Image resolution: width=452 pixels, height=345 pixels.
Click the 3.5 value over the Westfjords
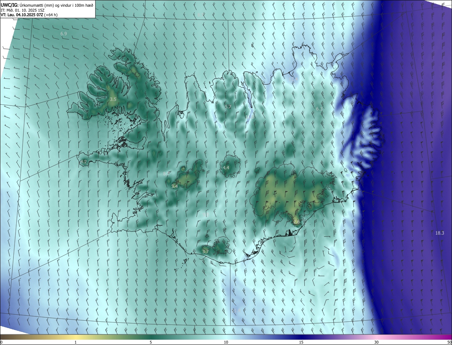point(113,99)
